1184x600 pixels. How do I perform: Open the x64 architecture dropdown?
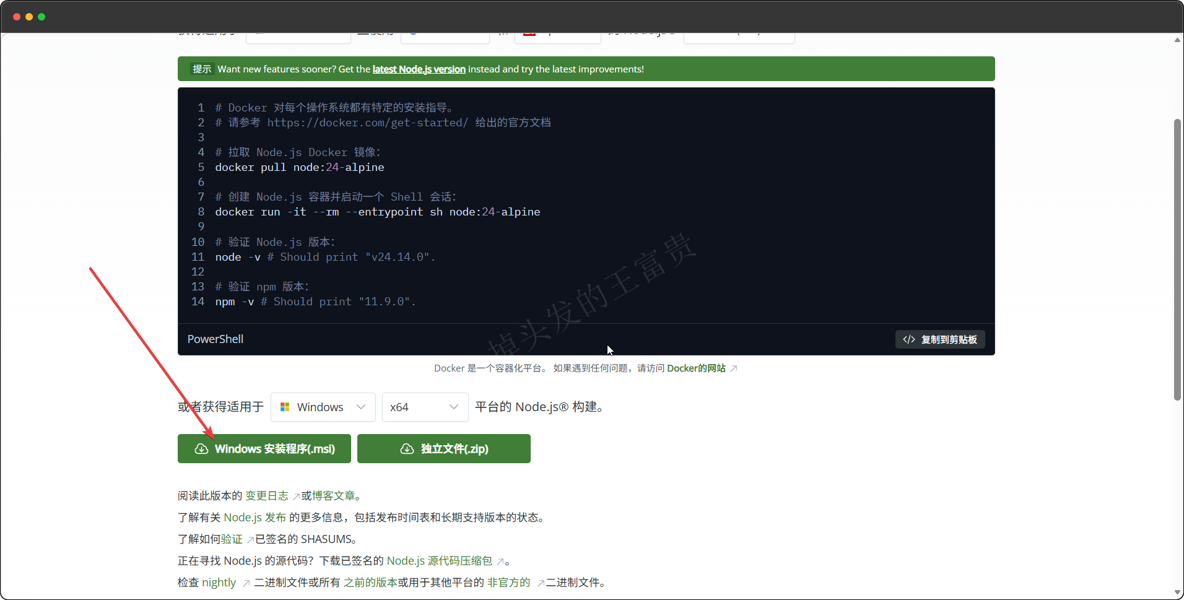tap(425, 407)
